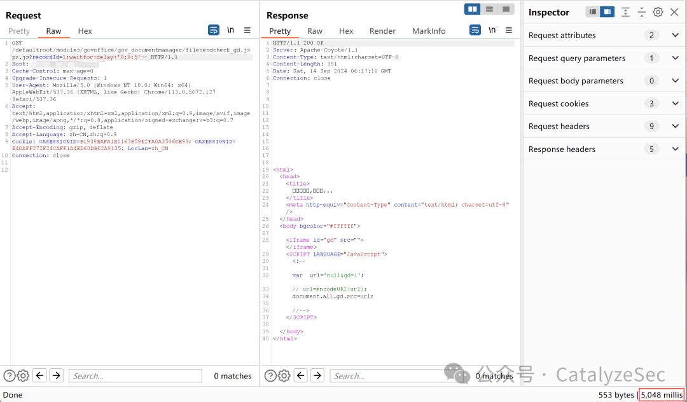The image size is (687, 402).
Task: Expand Request query parameters section
Action: pos(675,58)
